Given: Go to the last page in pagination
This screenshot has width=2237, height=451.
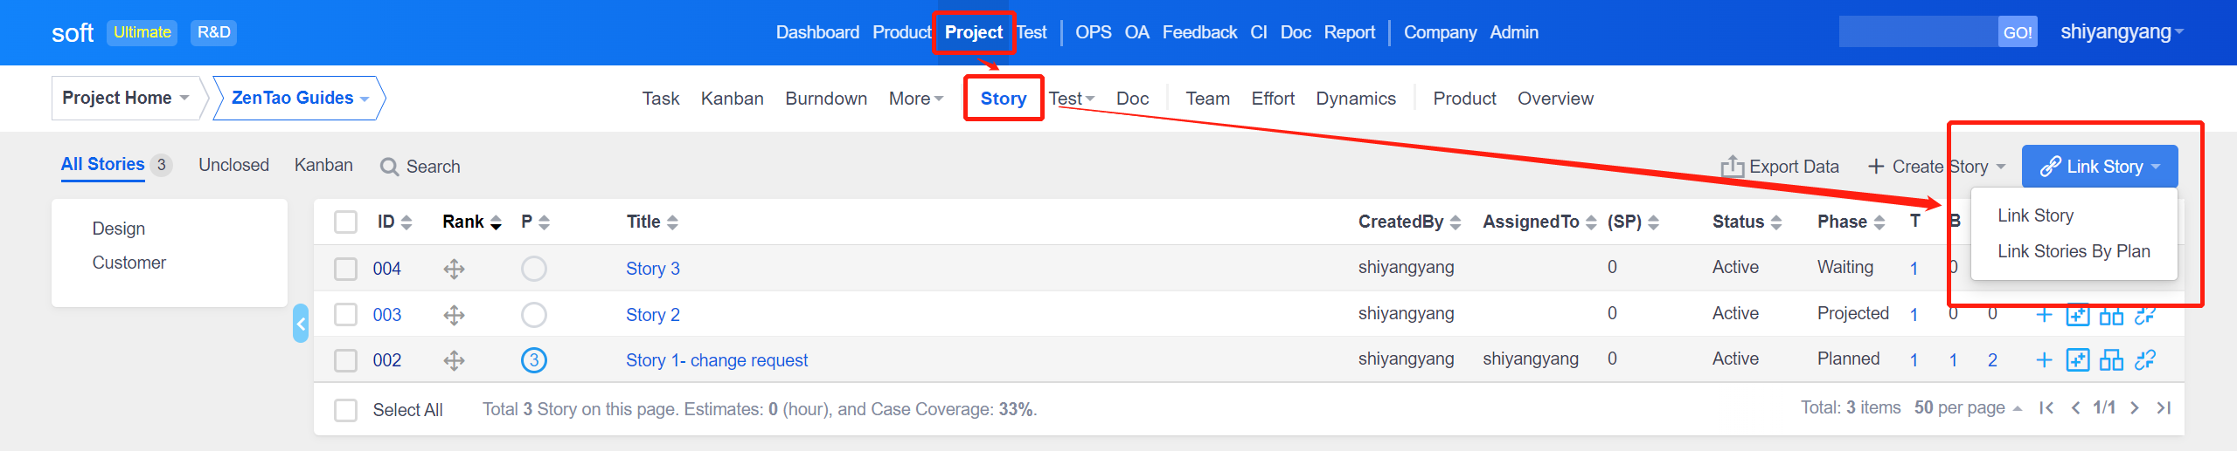Looking at the screenshot, I should pyautogui.click(x=2164, y=408).
